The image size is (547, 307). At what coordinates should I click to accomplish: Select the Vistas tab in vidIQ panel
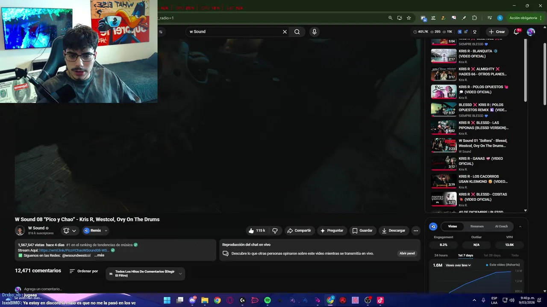(452, 226)
